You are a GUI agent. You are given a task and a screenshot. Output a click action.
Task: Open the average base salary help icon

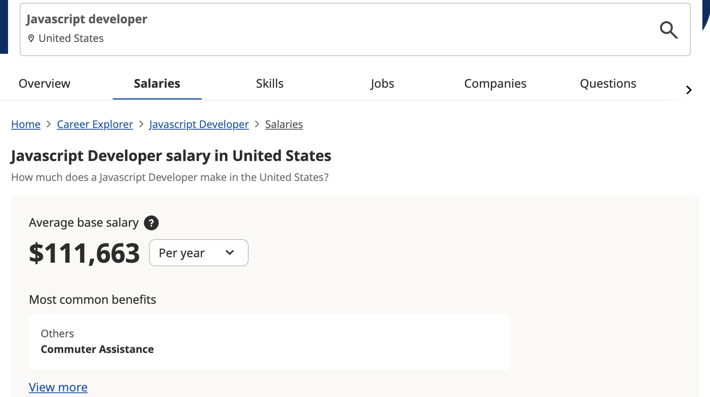151,223
